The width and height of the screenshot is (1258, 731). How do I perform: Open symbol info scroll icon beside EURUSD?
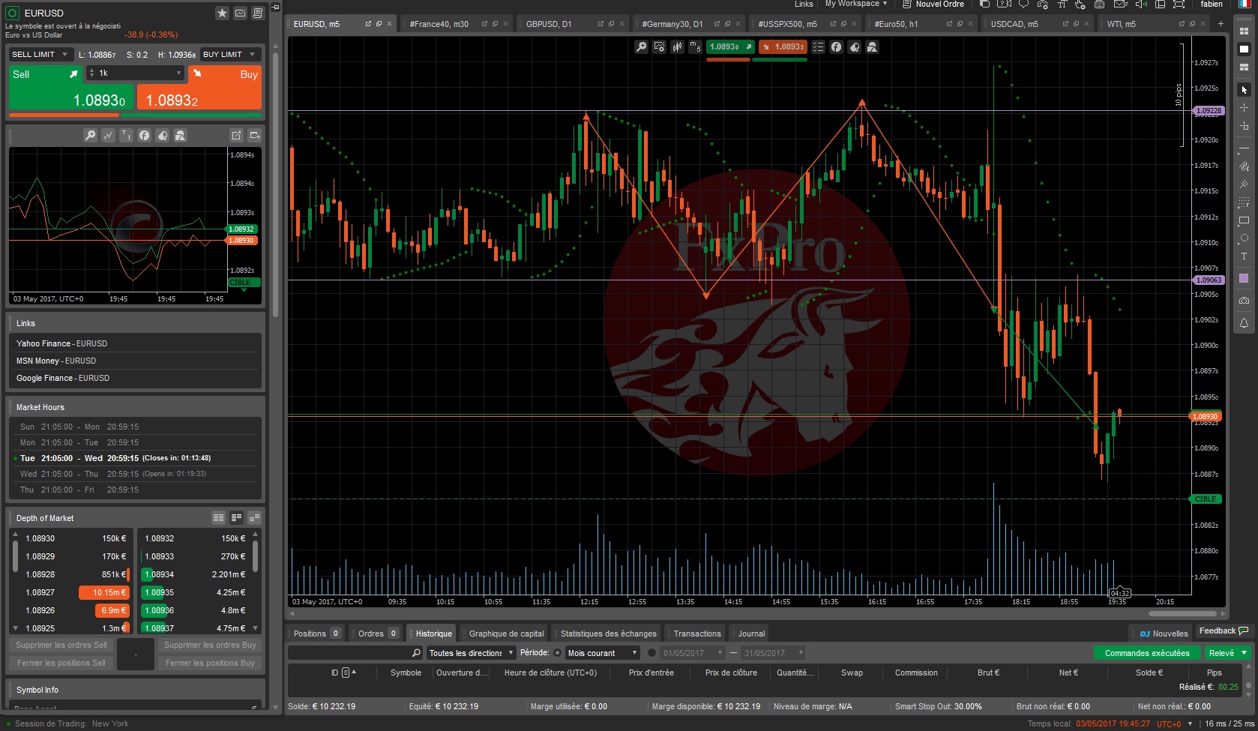[258, 13]
